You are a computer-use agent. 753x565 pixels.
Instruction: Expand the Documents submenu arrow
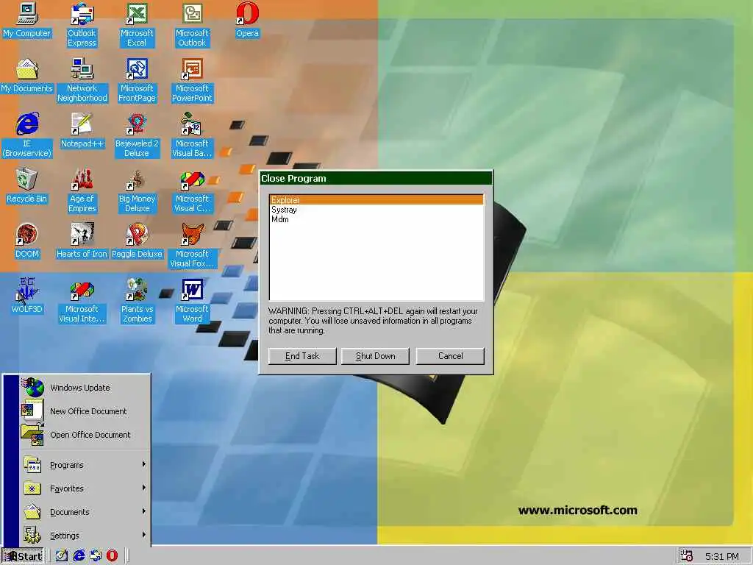[143, 512]
